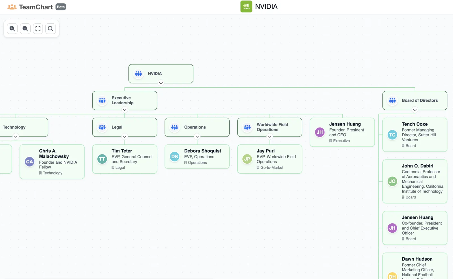
Task: Click the Board tag on Tench Coxe
Action: pyautogui.click(x=409, y=146)
